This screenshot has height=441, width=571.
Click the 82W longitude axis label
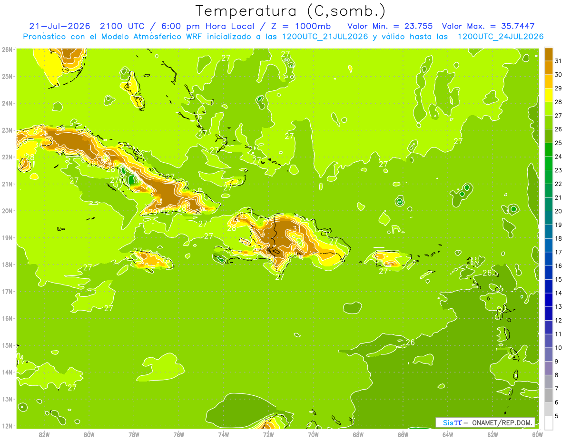click(44, 434)
